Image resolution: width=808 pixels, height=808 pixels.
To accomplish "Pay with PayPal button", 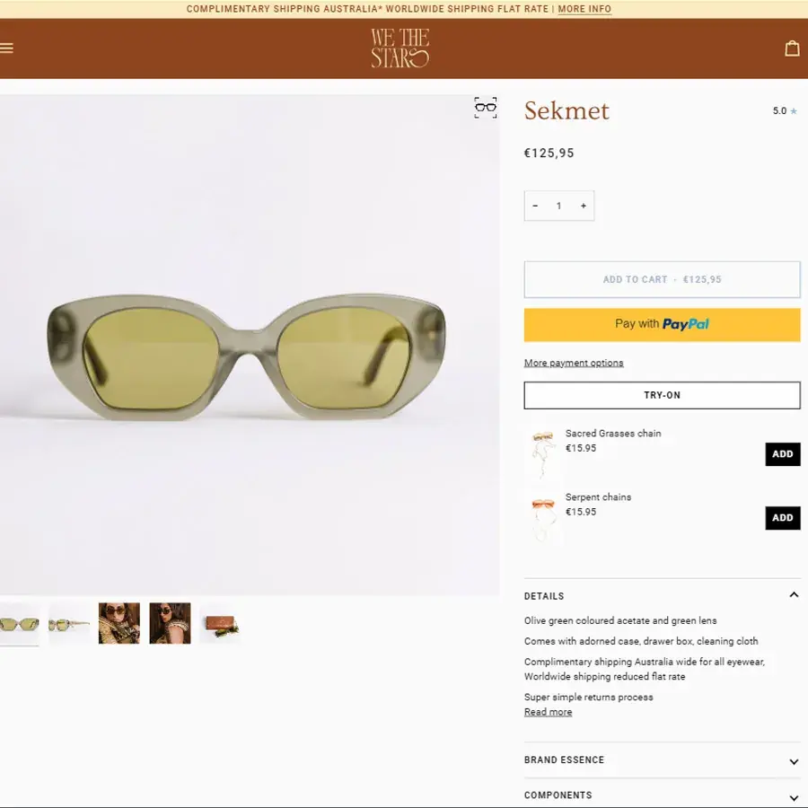I will point(662,324).
